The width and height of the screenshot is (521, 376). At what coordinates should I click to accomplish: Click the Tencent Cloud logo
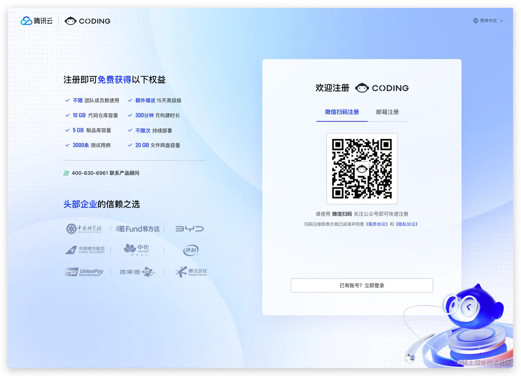[37, 21]
